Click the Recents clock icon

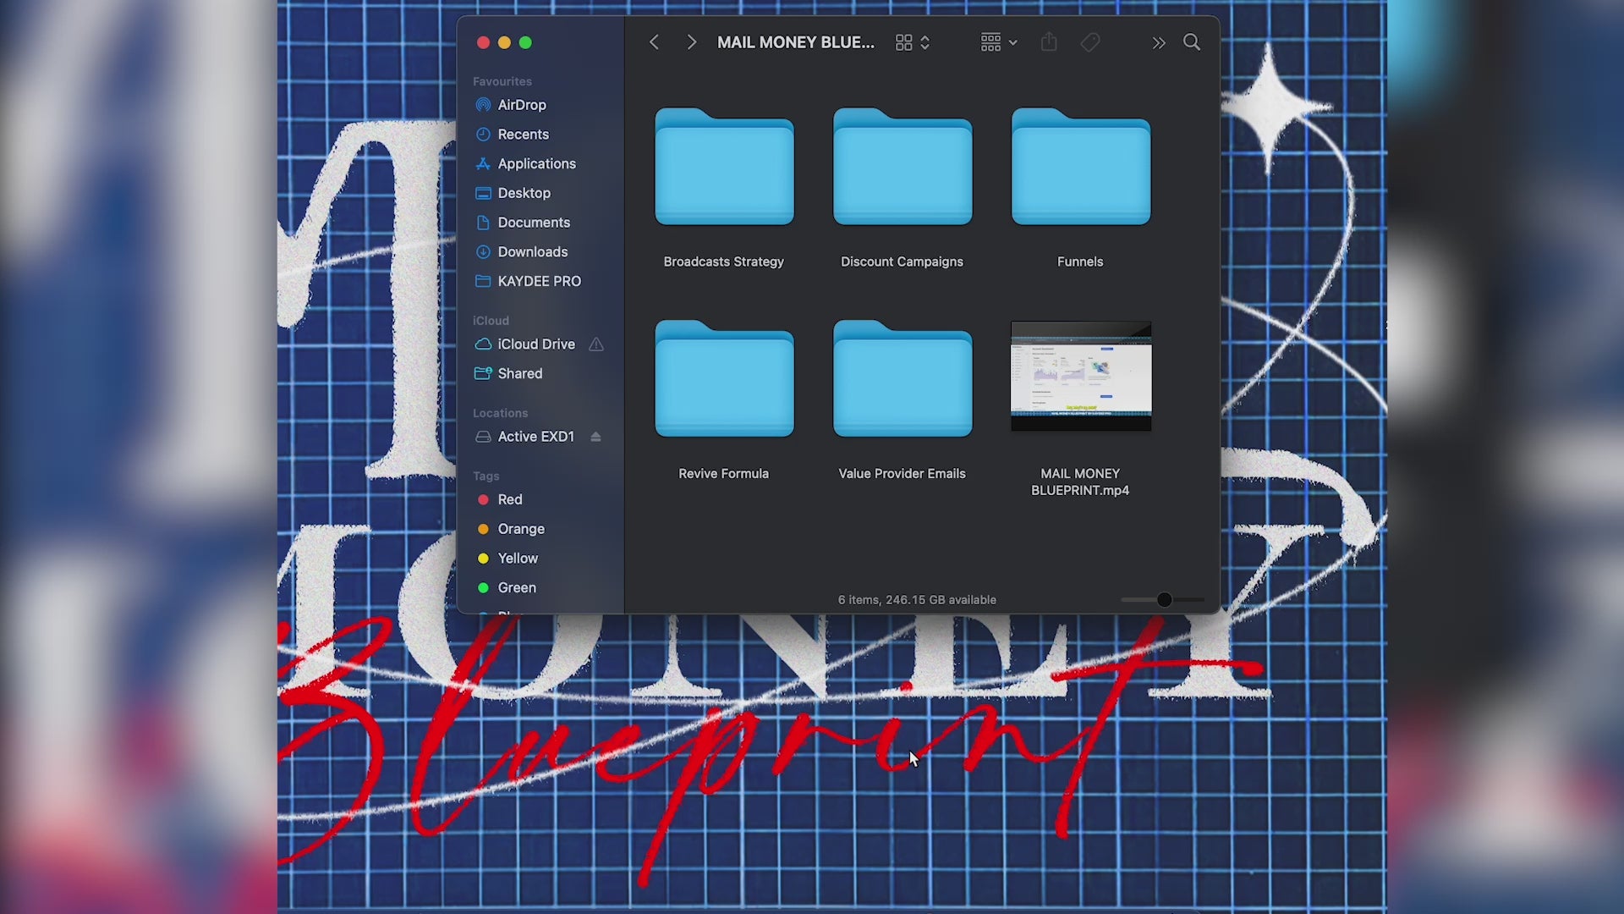pyautogui.click(x=483, y=135)
